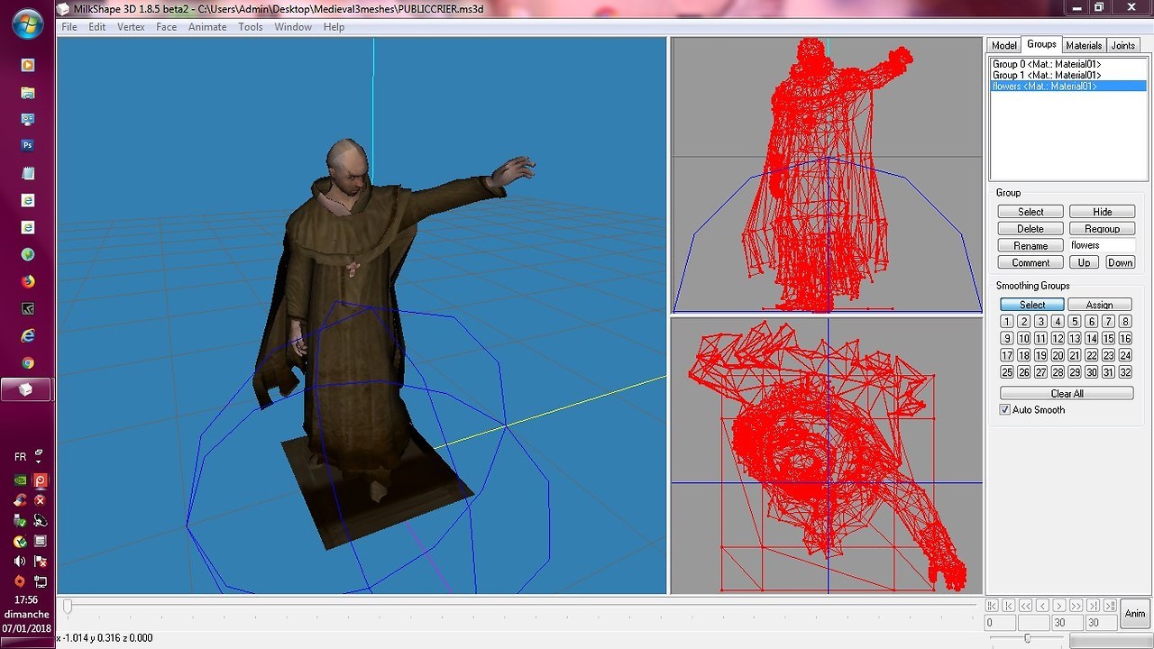1154x649 pixels.
Task: Open the Vertex menu
Action: 131,27
